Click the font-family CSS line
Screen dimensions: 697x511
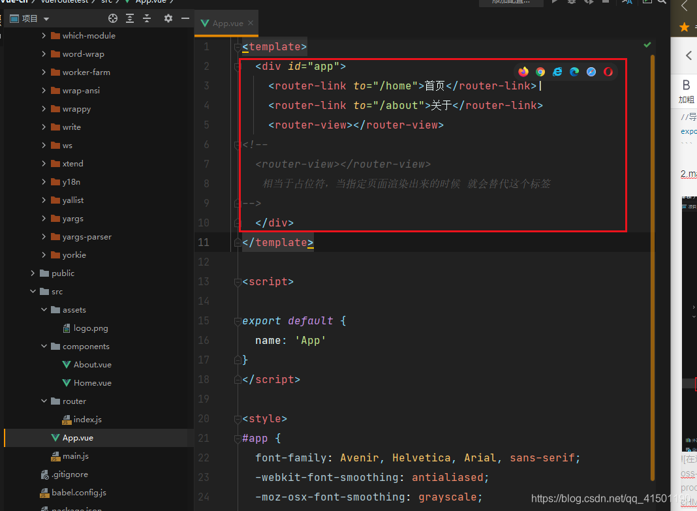(418, 457)
